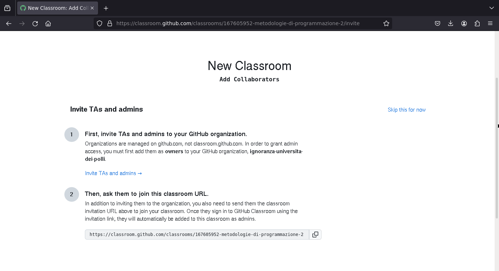The image size is (499, 271).
Task: Show tracking protection shield details
Action: point(100,23)
